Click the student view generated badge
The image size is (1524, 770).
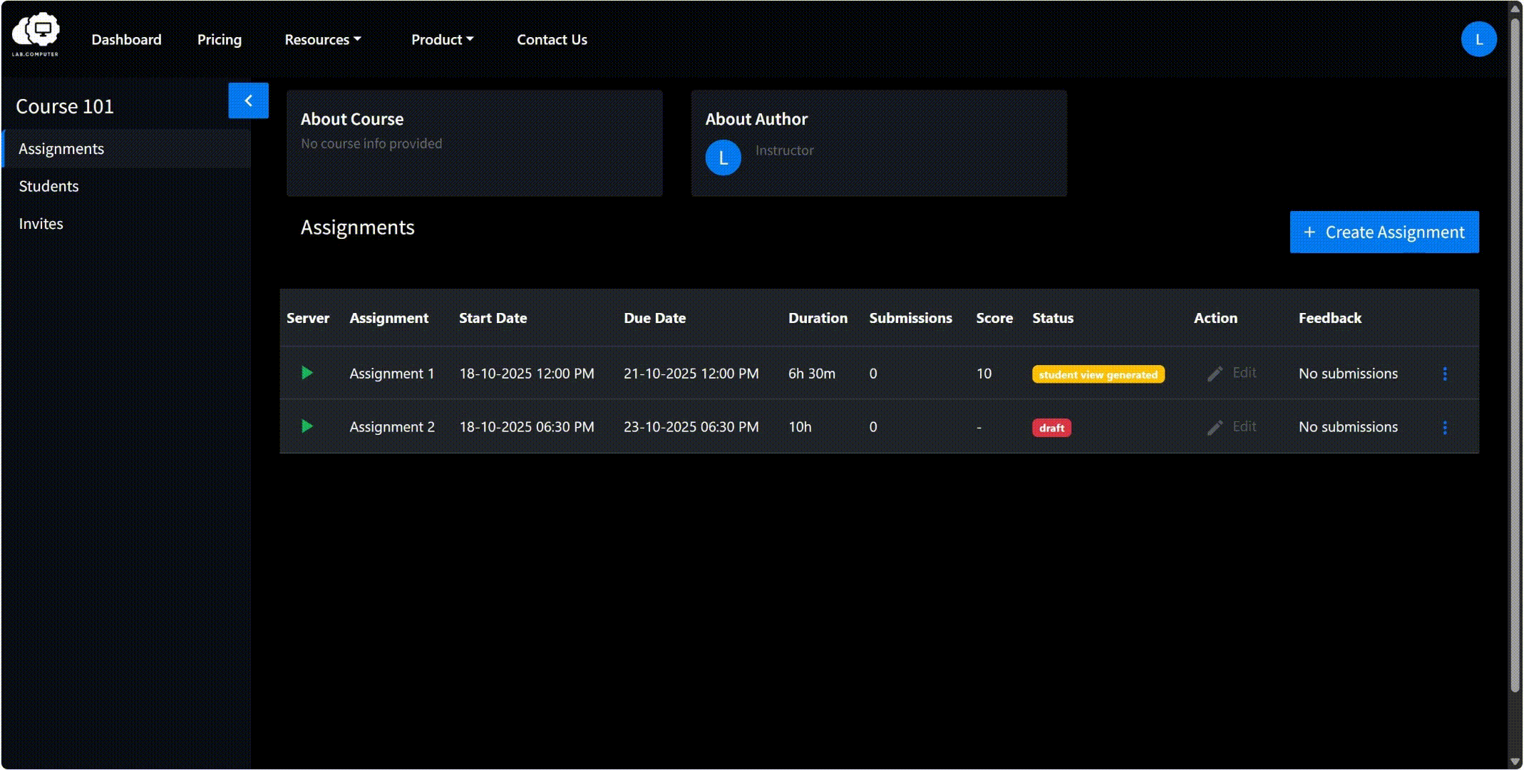1098,374
